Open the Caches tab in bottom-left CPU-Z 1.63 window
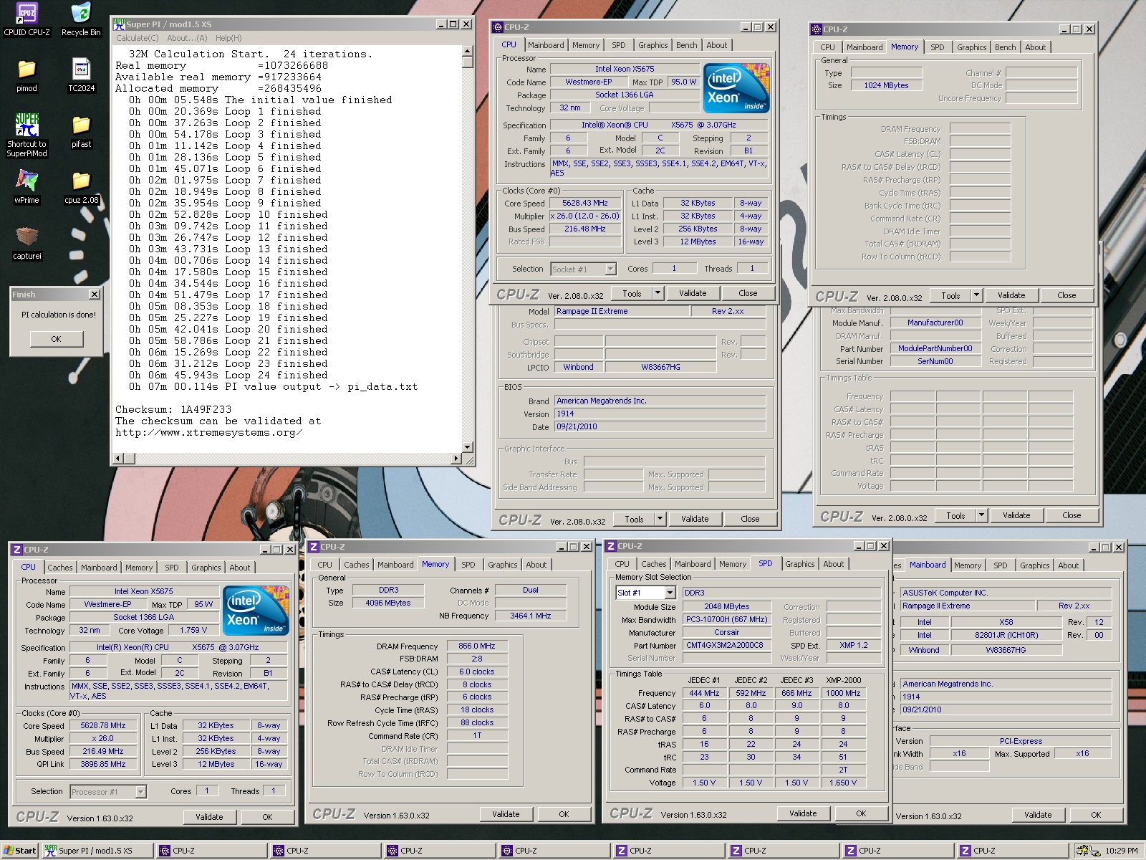This screenshot has width=1146, height=860. (60, 568)
